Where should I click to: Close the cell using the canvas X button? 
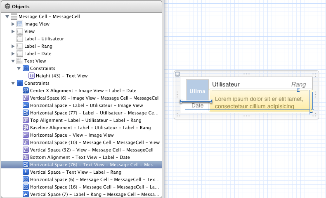(x=177, y=74)
